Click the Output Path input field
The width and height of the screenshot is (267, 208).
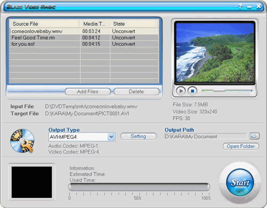click(x=206, y=137)
